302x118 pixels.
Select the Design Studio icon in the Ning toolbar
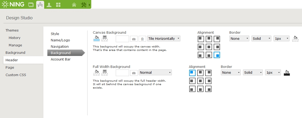pyautogui.click(x=40, y=5)
